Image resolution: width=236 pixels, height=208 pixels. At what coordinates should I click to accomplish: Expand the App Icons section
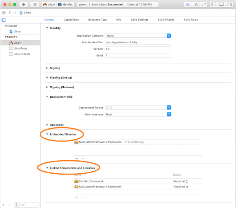(47, 124)
